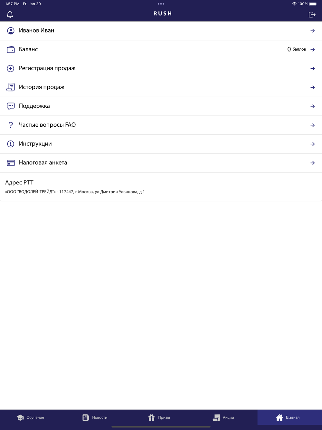Tap the profile avatar icon
The image size is (322, 430).
11,31
